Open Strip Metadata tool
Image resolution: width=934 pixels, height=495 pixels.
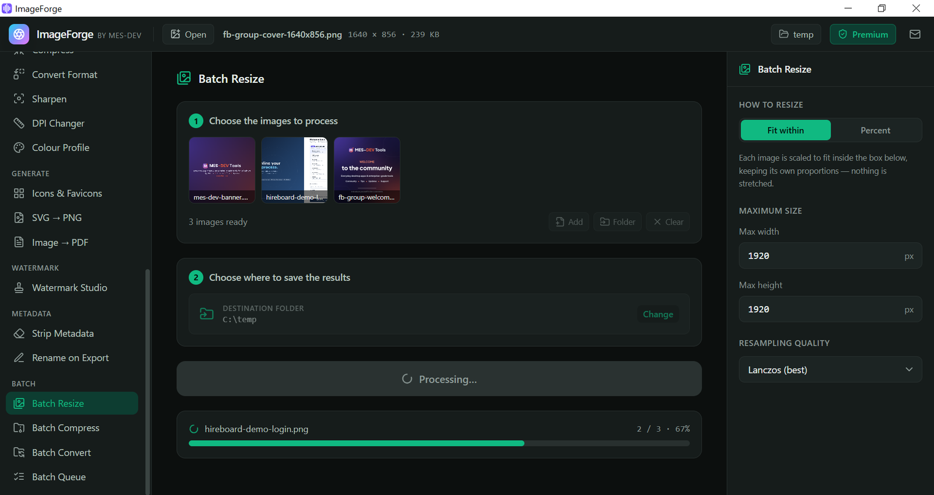[72, 333]
